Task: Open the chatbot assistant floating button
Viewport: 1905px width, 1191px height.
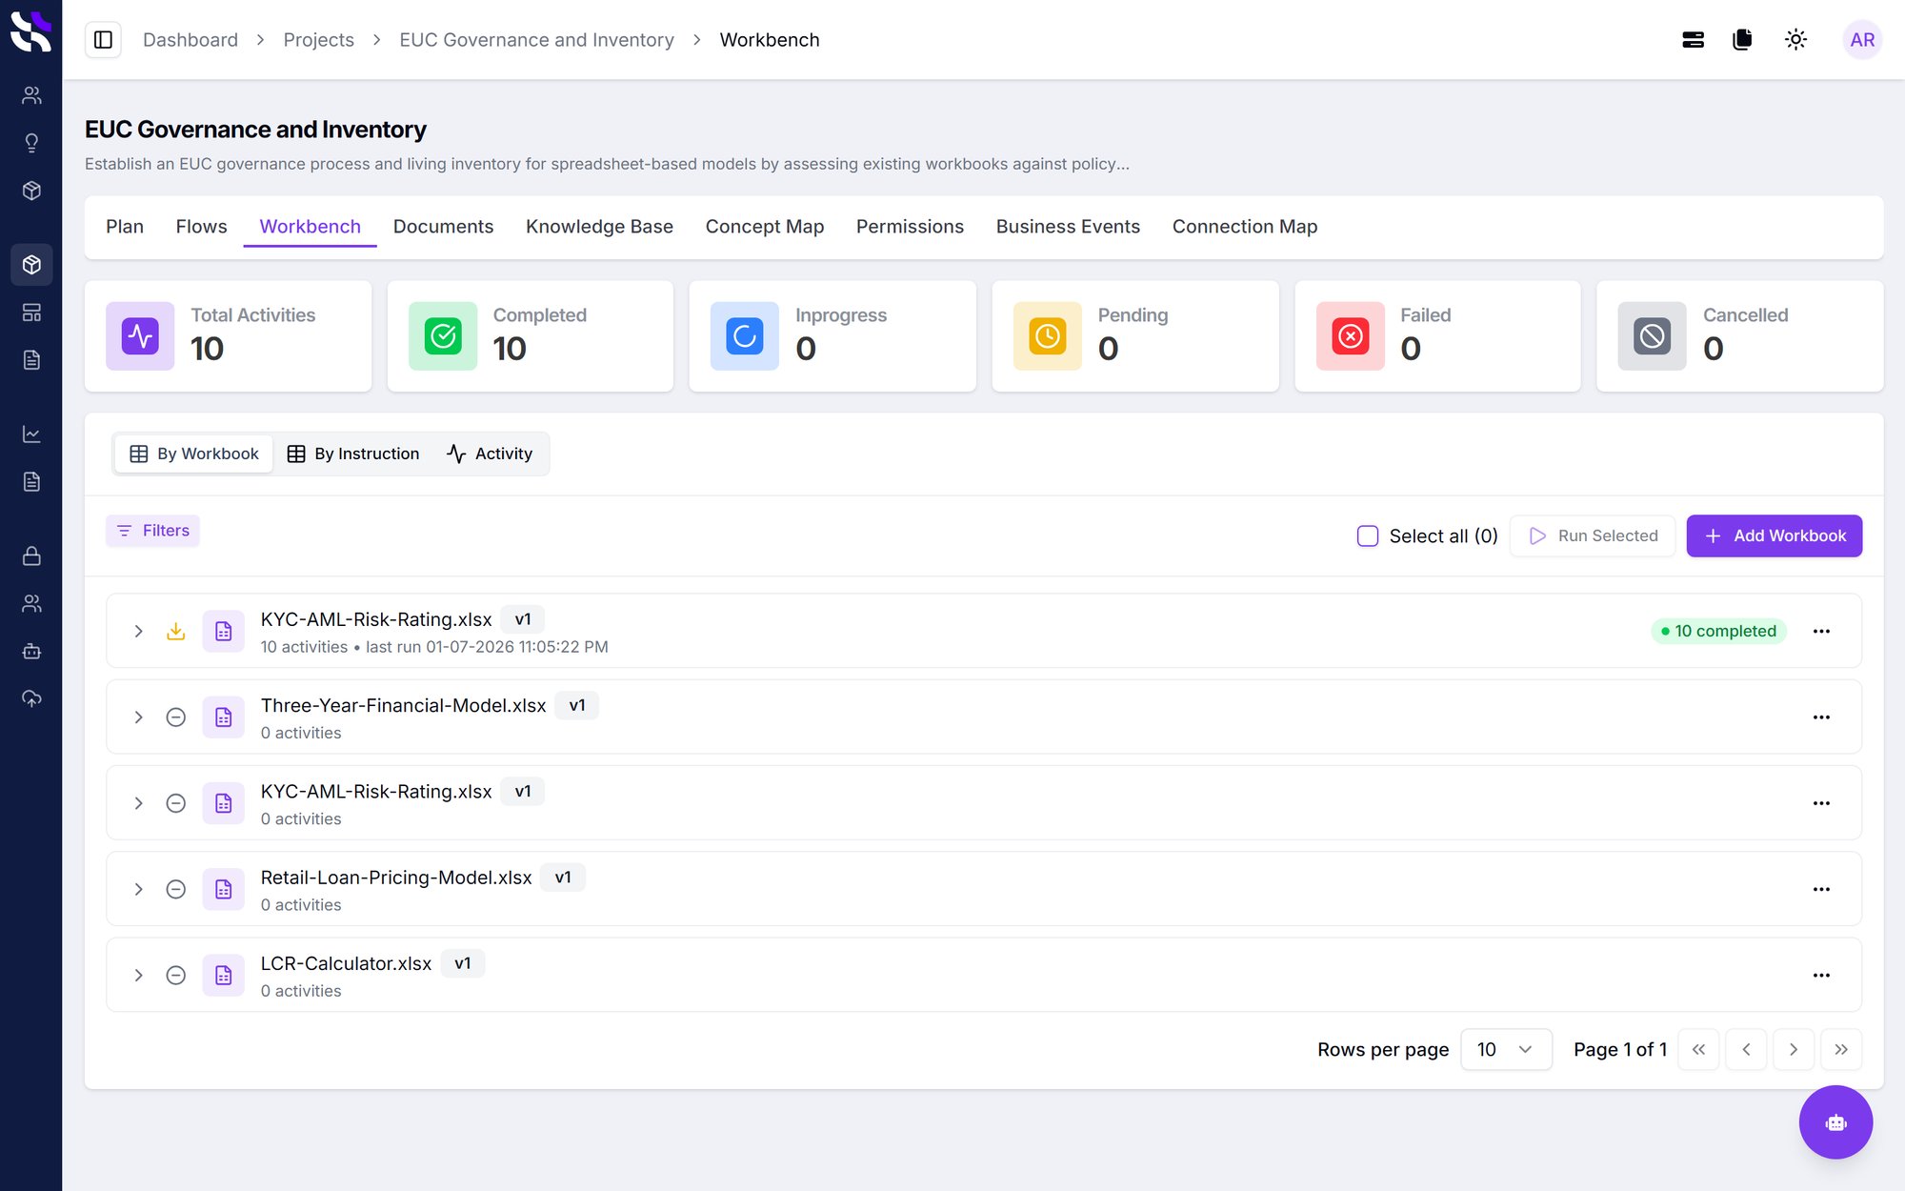Action: point(1835,1122)
